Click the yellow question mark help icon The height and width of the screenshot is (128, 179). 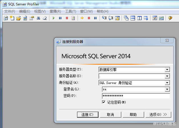(170, 18)
